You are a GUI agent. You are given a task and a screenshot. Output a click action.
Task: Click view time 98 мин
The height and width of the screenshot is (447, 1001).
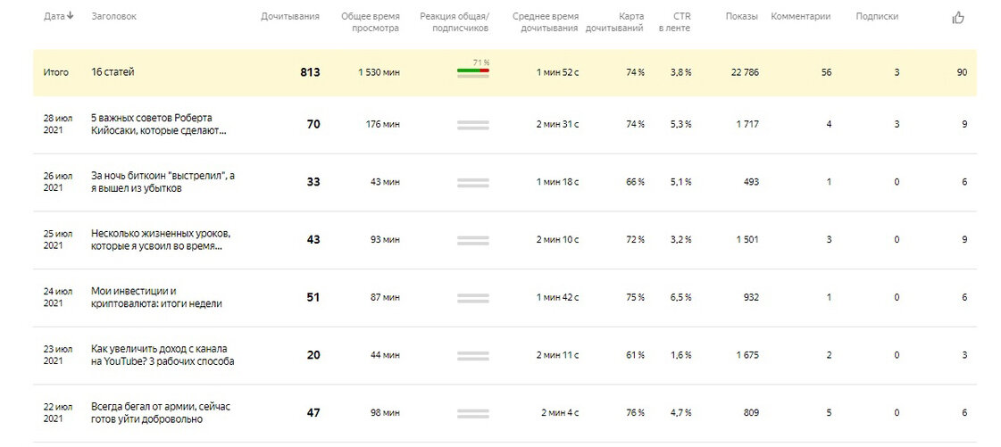coord(385,412)
